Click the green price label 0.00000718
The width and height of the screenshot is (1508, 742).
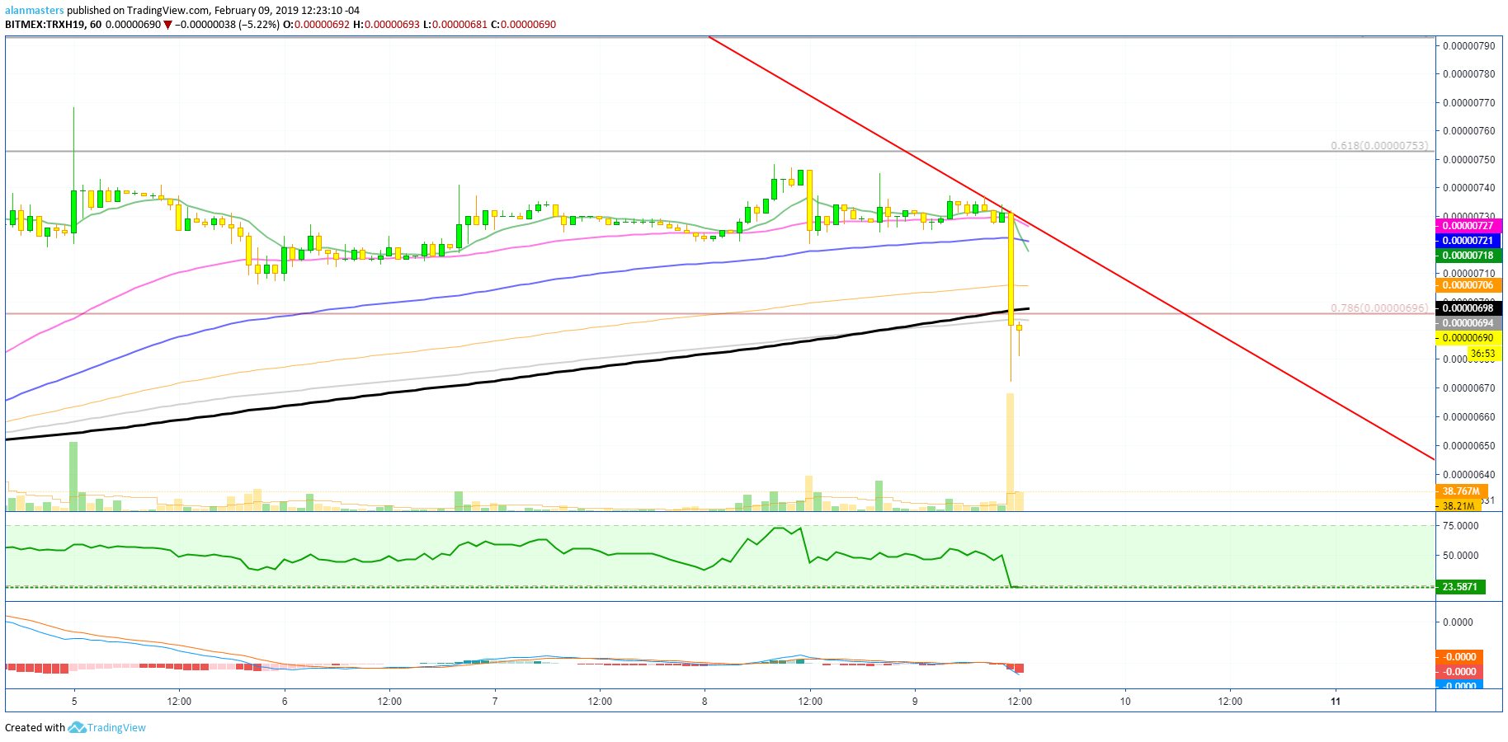pos(1469,256)
